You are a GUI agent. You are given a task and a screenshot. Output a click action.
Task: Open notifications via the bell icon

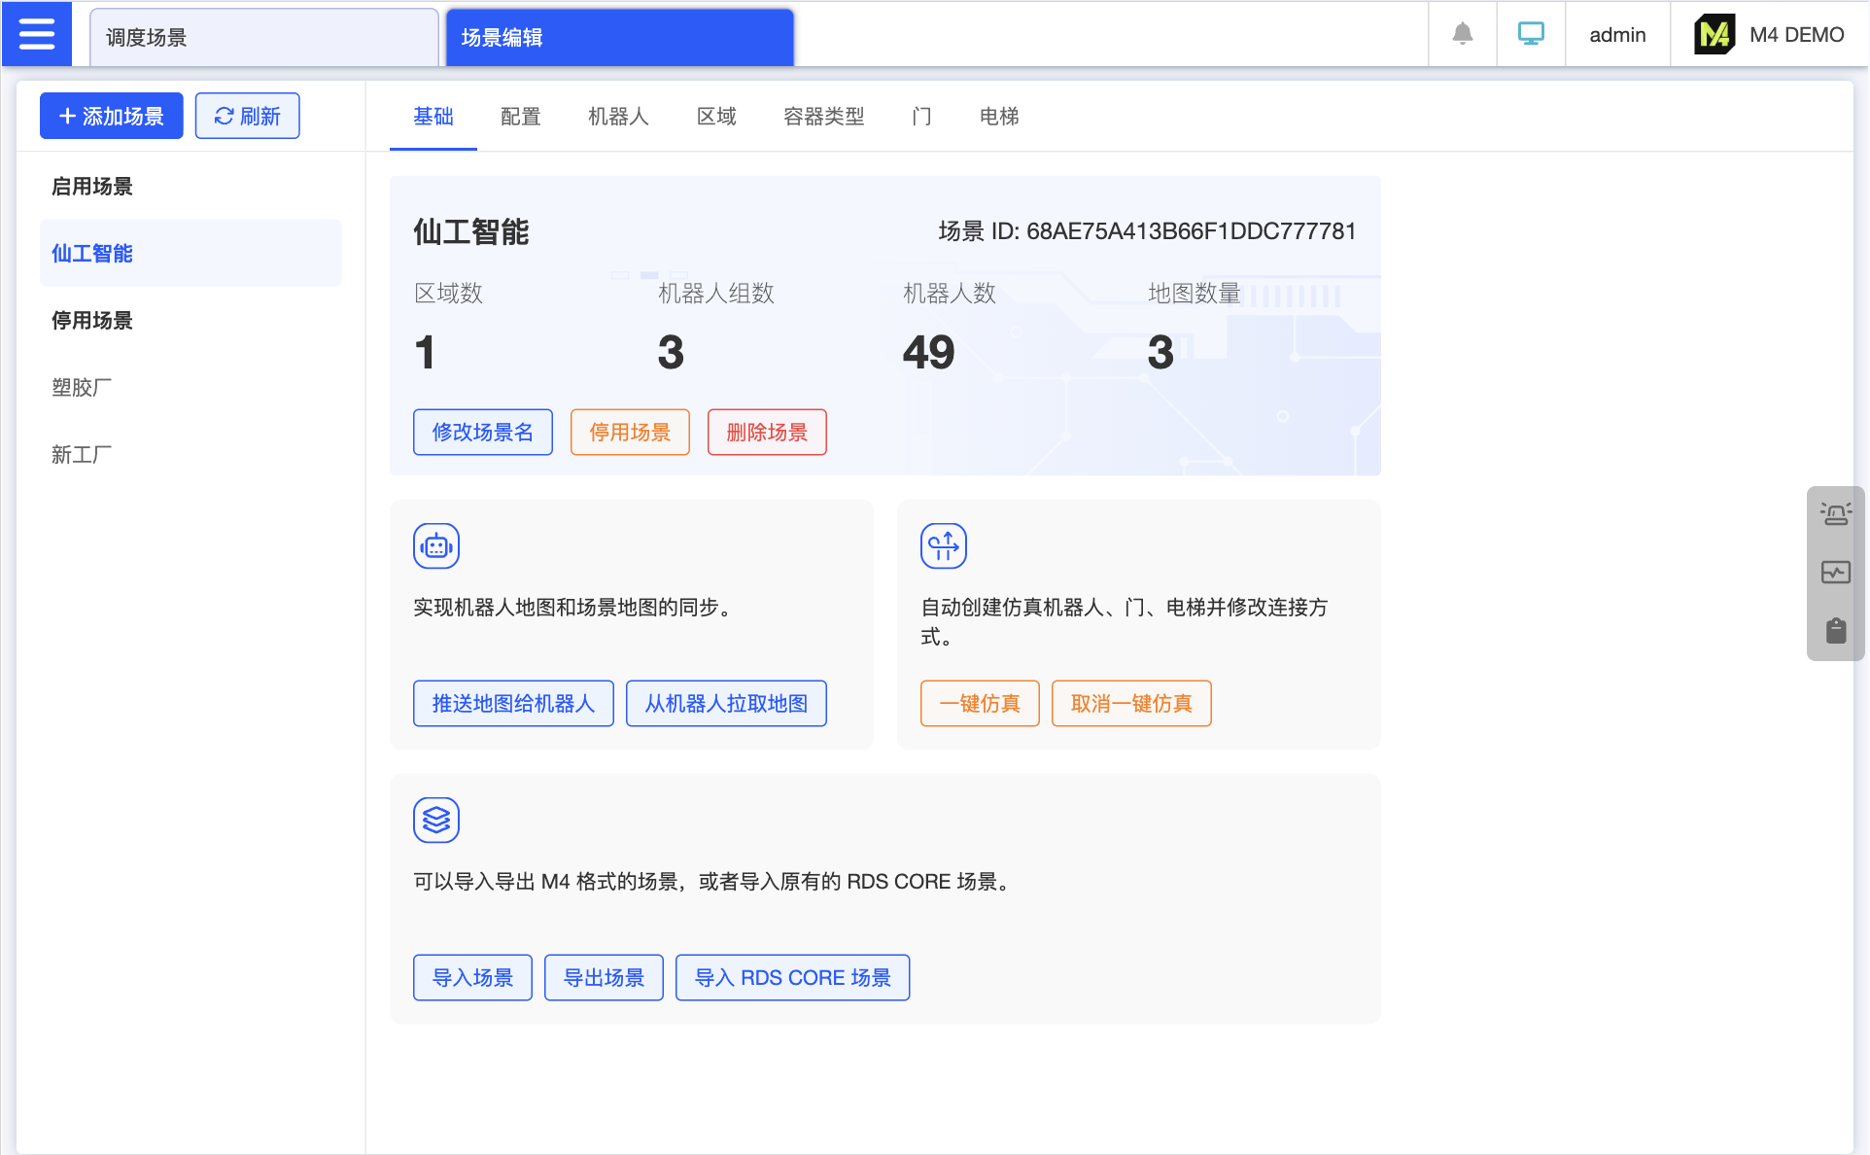point(1462,34)
